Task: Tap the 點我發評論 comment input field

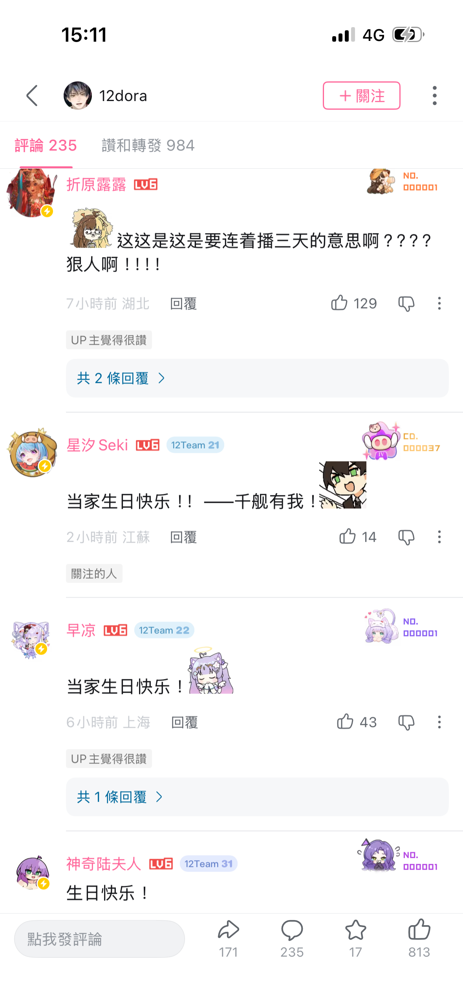Action: click(99, 939)
